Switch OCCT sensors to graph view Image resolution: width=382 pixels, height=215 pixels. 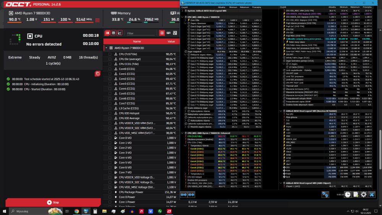(120, 33)
